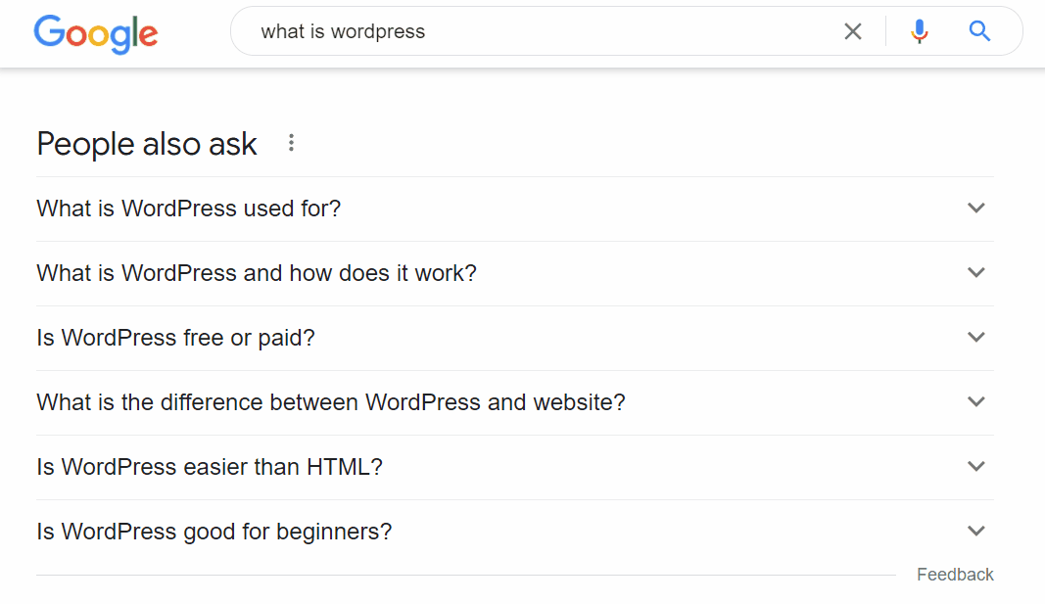Click question text 'What is WordPress and how does it work?'
Screen dimensions: 1045x604
pyautogui.click(x=257, y=273)
